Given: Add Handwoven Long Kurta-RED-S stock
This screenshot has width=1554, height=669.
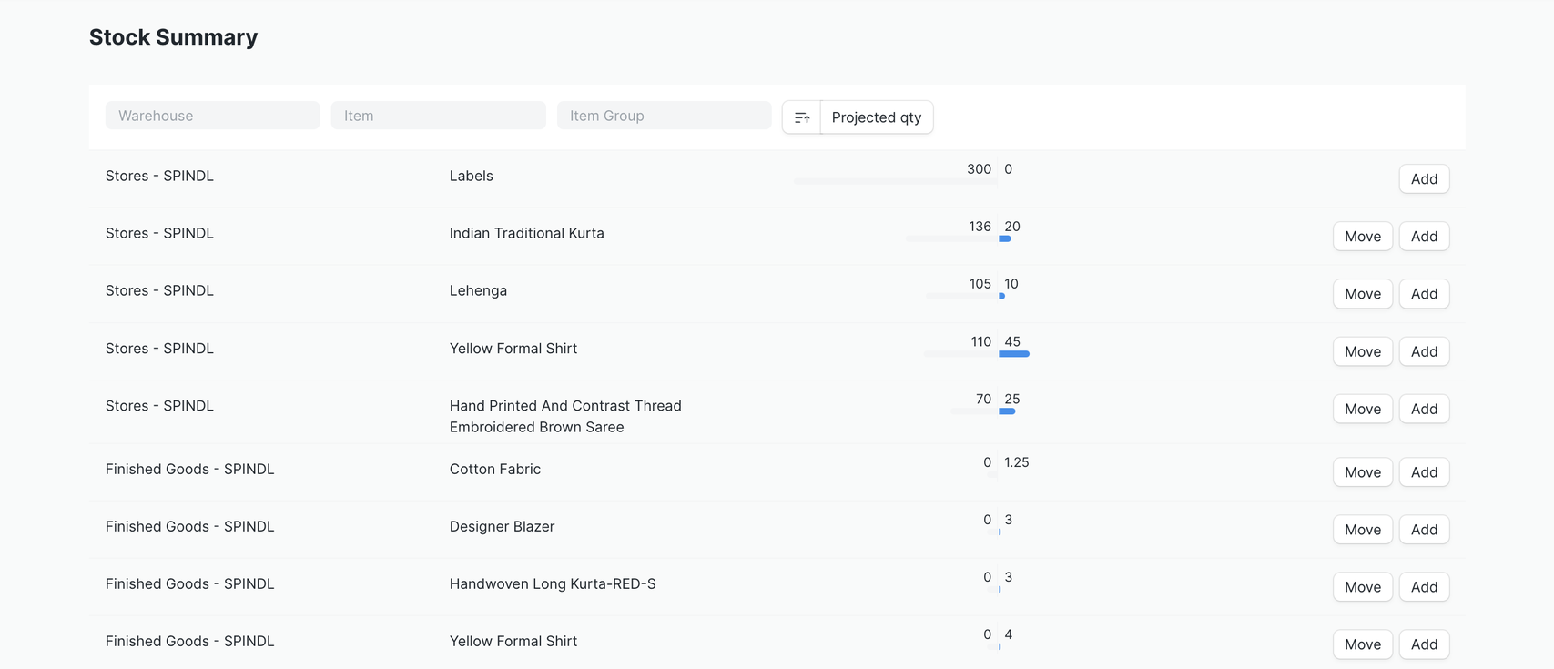Looking at the screenshot, I should click(x=1423, y=587).
